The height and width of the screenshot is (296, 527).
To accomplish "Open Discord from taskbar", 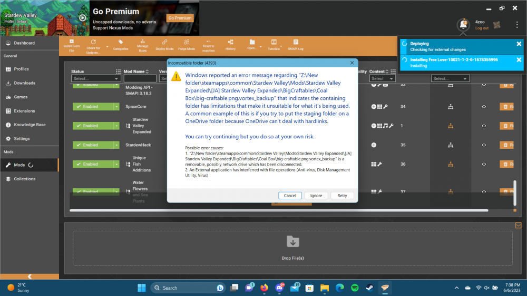I will [279, 288].
